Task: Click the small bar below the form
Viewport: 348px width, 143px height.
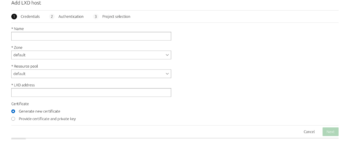Action: tap(18, 139)
